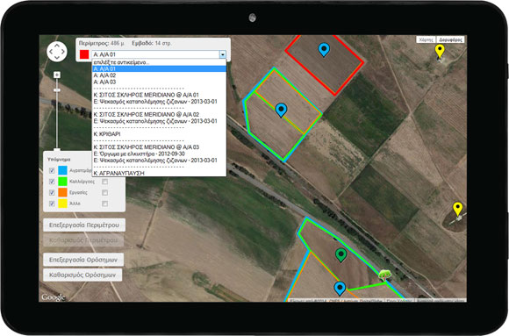The width and height of the screenshot is (509, 336).
Task: Switch map view to Χάρτης
Action: pyautogui.click(x=427, y=39)
